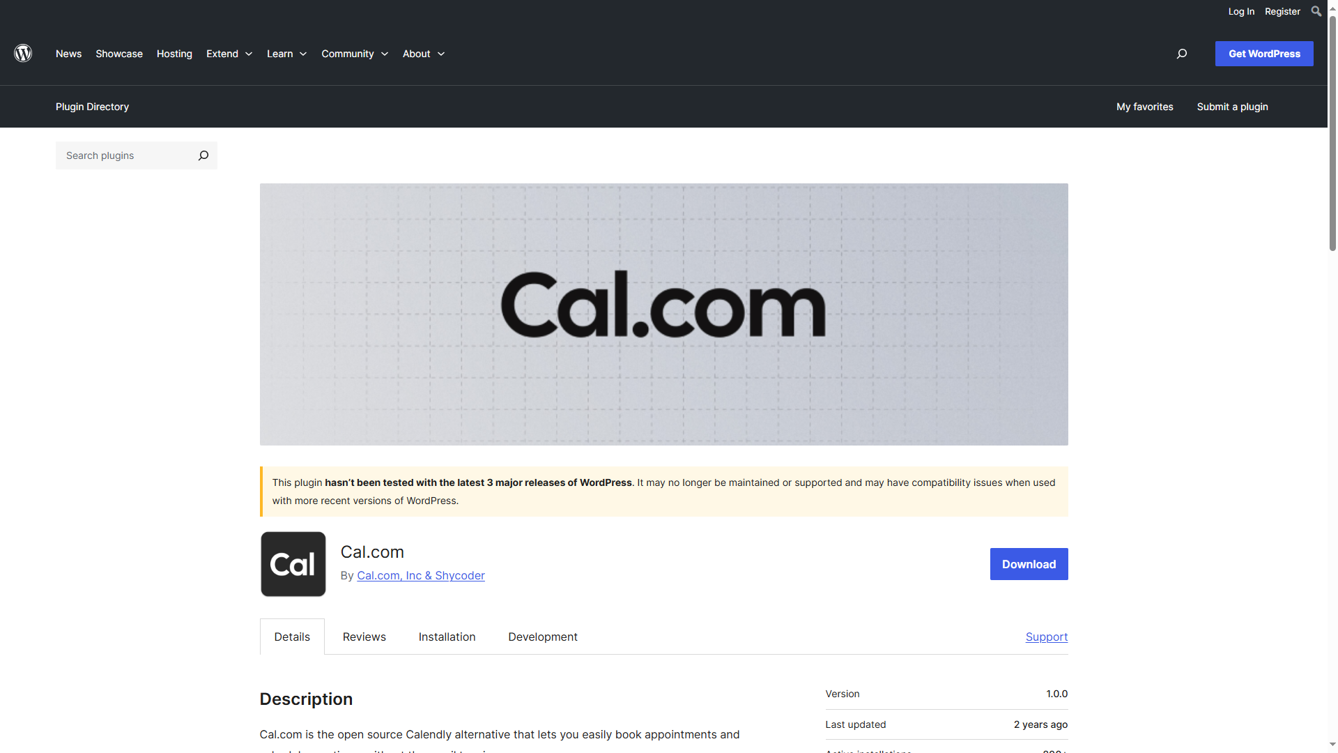Screen dimensions: 1338x753
Task: Switch to the Reviews tab
Action: [364, 635]
